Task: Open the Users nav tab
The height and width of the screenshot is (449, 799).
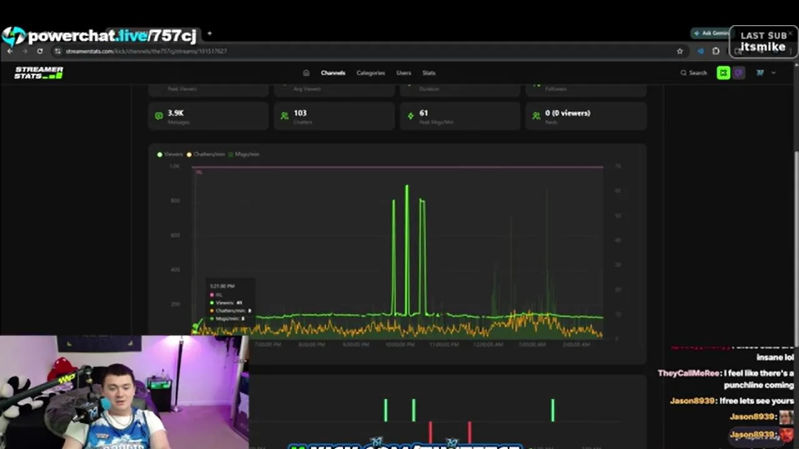Action: point(404,73)
